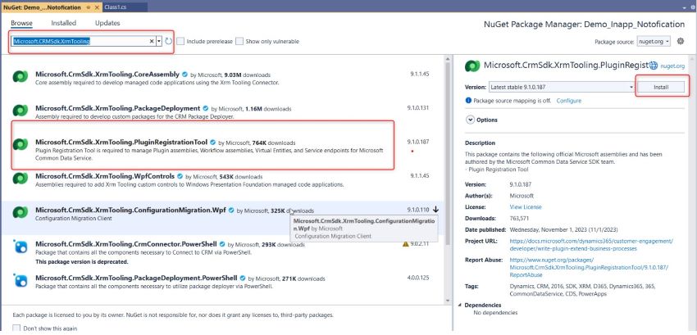Open the Configure link for source mapping

pos(568,101)
